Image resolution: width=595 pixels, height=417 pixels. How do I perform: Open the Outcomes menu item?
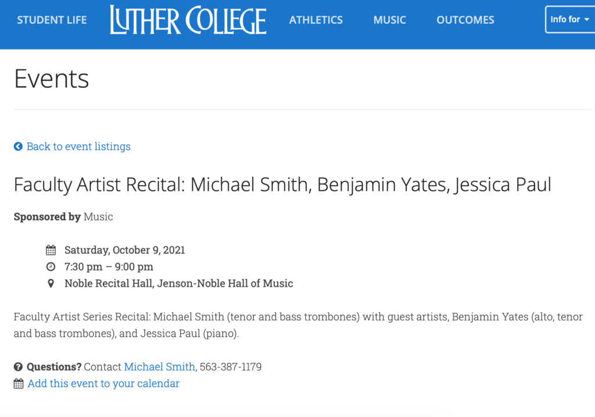pos(465,20)
